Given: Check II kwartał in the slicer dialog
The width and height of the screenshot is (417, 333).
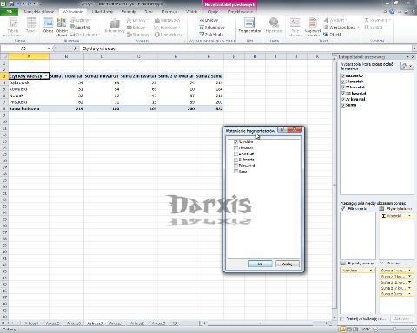Looking at the screenshot, I should 235,153.
